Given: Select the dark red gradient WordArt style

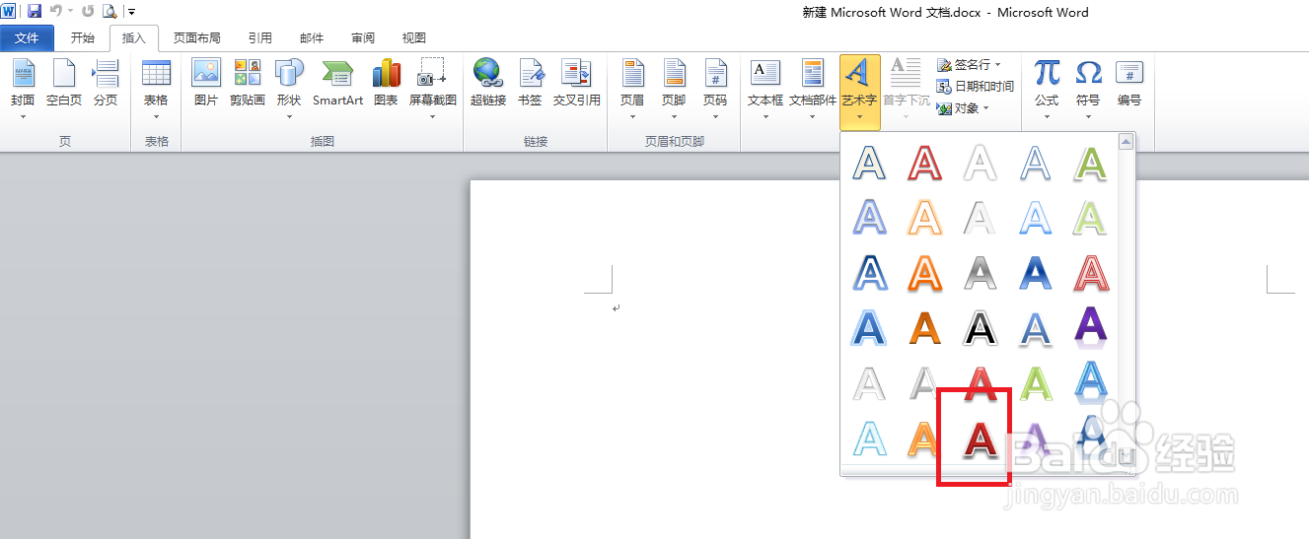Looking at the screenshot, I should coord(980,438).
